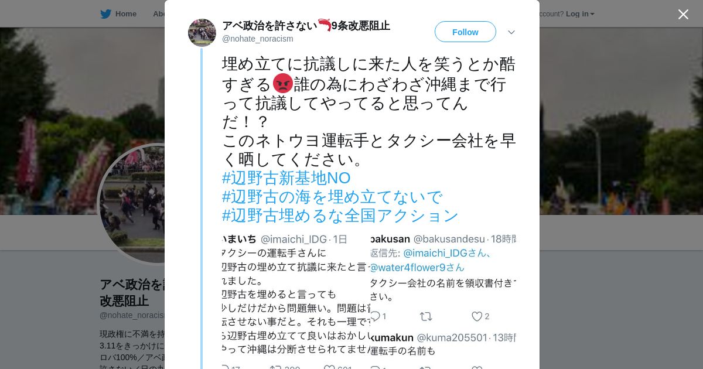Open hashtag #辺野古の海を埋め立てないで
703x369 pixels.
[332, 197]
